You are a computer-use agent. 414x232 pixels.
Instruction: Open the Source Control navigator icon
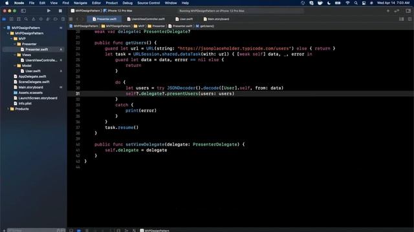click(12, 19)
